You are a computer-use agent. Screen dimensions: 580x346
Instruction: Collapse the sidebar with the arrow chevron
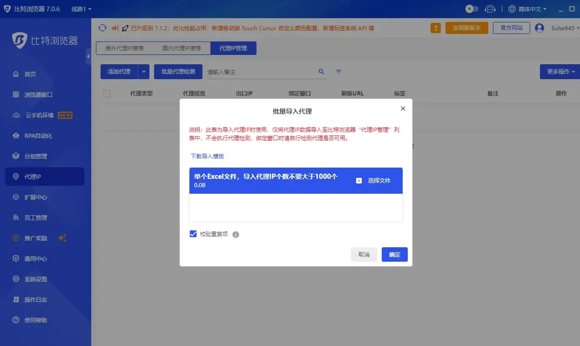pyautogui.click(x=89, y=57)
